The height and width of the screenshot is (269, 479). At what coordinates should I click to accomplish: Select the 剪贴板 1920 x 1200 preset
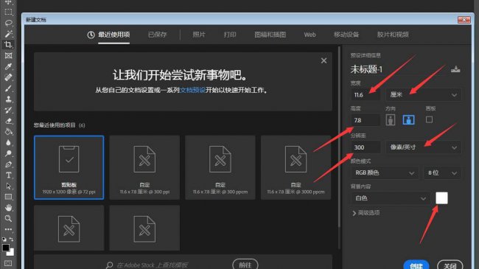pos(69,167)
